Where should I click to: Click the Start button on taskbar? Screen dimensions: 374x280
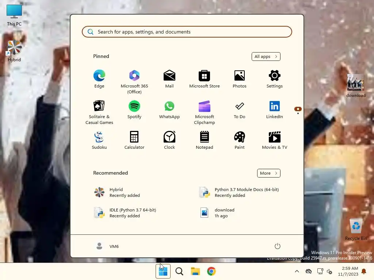163,271
